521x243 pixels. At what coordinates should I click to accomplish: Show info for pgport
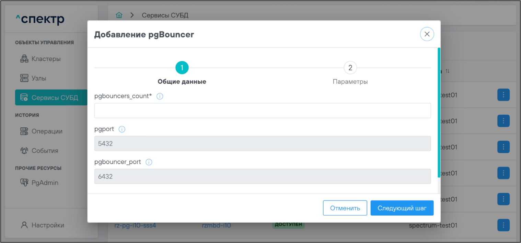pyautogui.click(x=122, y=129)
